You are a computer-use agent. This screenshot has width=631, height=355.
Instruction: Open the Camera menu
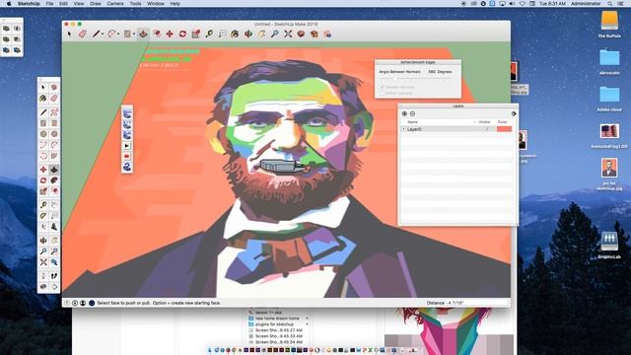coord(115,4)
